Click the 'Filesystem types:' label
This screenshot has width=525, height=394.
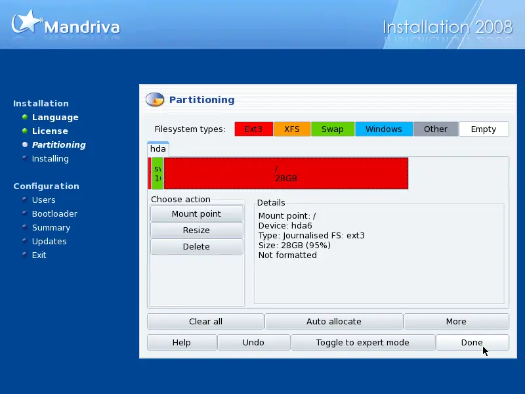click(x=190, y=129)
